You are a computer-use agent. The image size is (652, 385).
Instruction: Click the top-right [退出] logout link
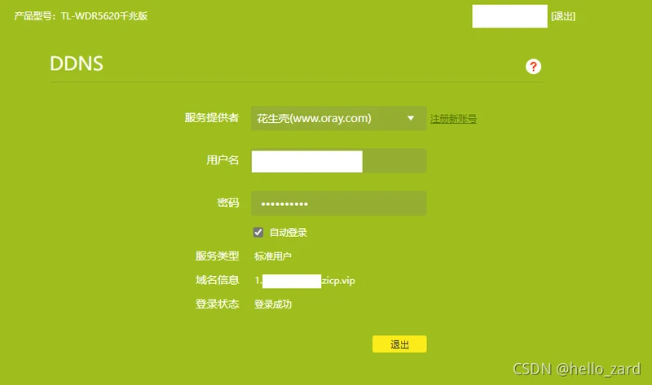(563, 16)
